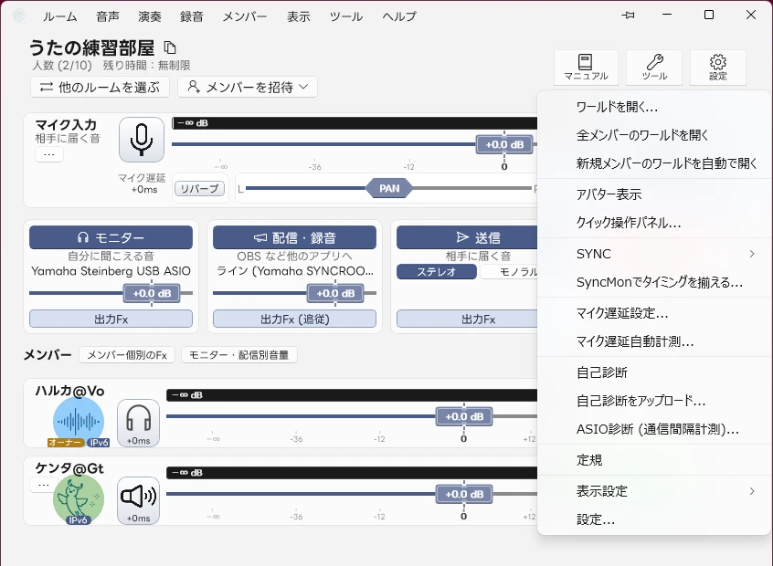Click the マイク遅延 +0ms value
Image resolution: width=773 pixels, height=566 pixels.
click(x=144, y=190)
